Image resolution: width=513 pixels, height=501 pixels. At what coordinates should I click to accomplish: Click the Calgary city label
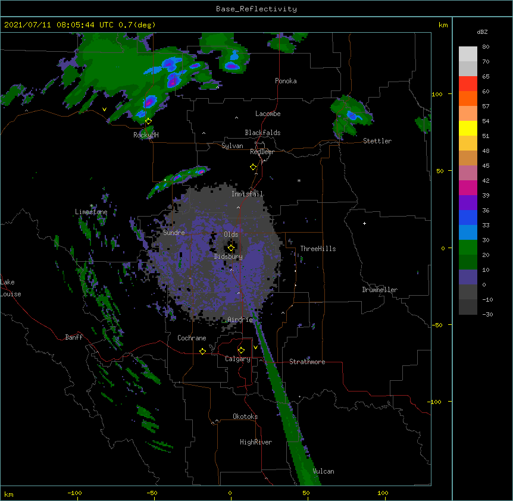click(x=237, y=359)
